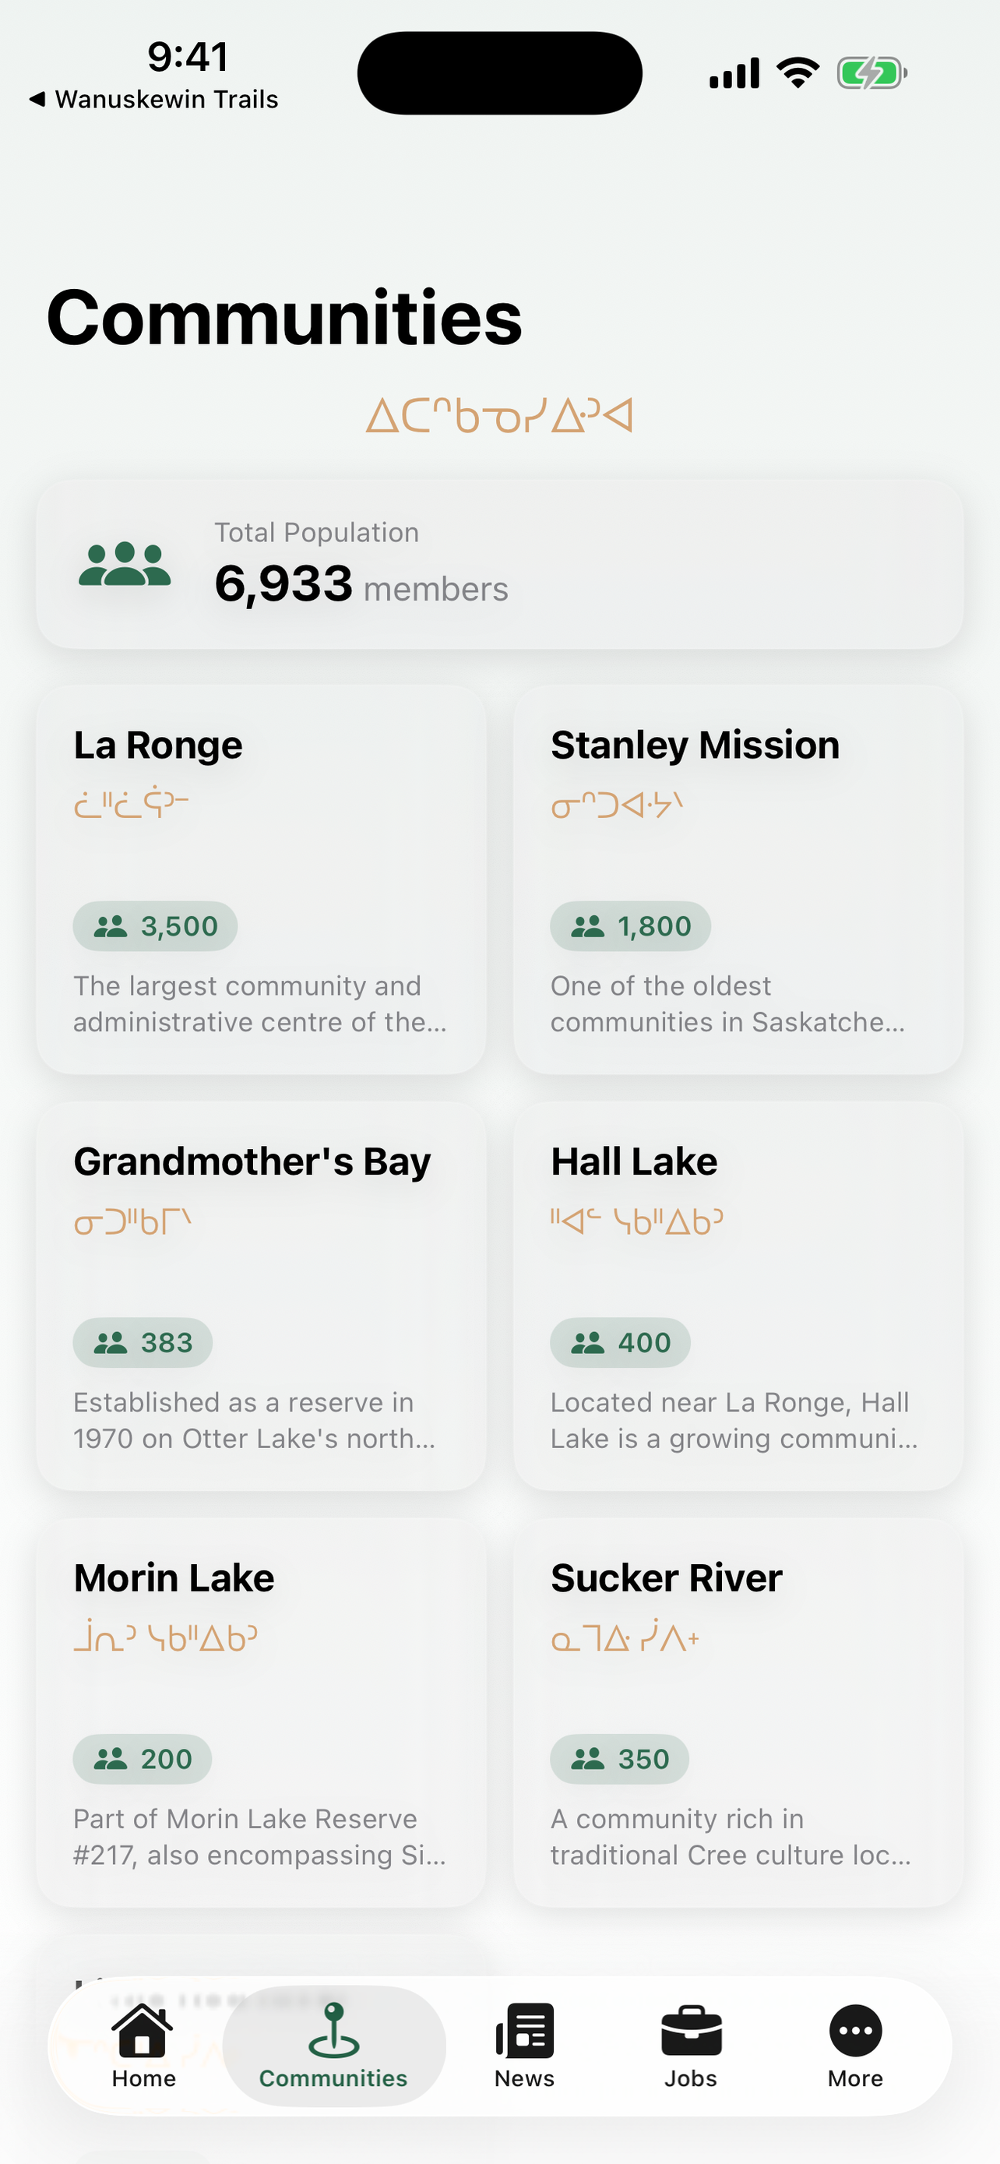
Task: Tap the Wi-Fi status icon
Action: click(798, 73)
